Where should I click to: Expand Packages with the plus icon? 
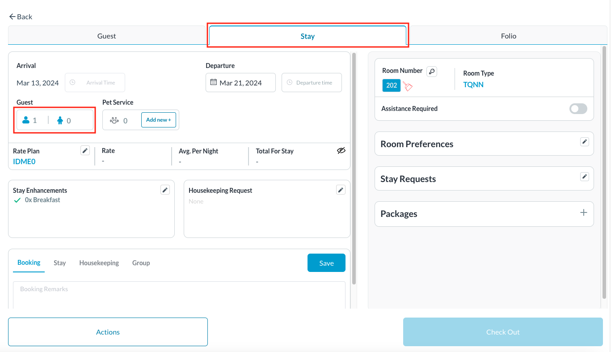pyautogui.click(x=583, y=213)
